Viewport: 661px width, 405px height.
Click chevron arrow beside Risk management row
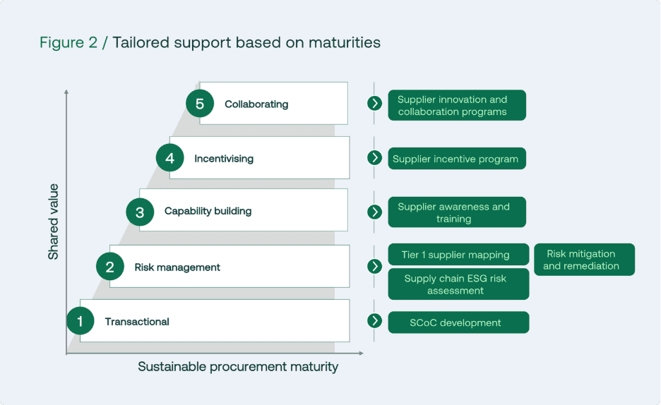374,266
